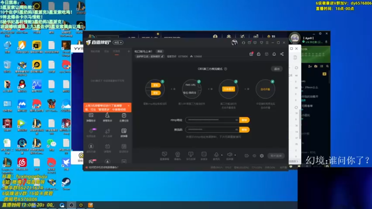Toggle the padlock icon in the room info bar
The height and width of the screenshot is (209, 372).
(x=259, y=54)
